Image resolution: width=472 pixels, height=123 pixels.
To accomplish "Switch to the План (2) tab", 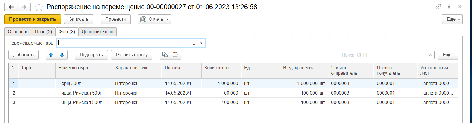I will [x=43, y=32].
